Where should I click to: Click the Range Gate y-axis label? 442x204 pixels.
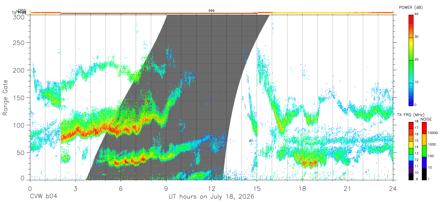tap(5, 98)
